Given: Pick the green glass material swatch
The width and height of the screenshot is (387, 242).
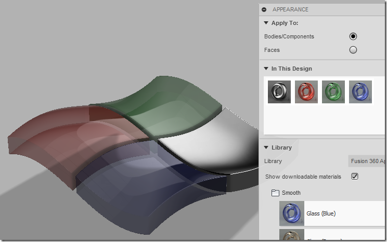Looking at the screenshot, I should (333, 92).
